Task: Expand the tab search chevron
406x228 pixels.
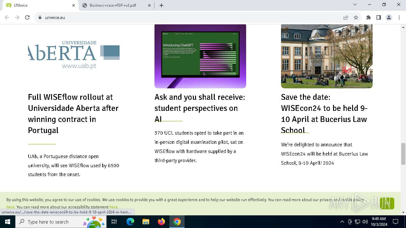Action: click(355, 4)
